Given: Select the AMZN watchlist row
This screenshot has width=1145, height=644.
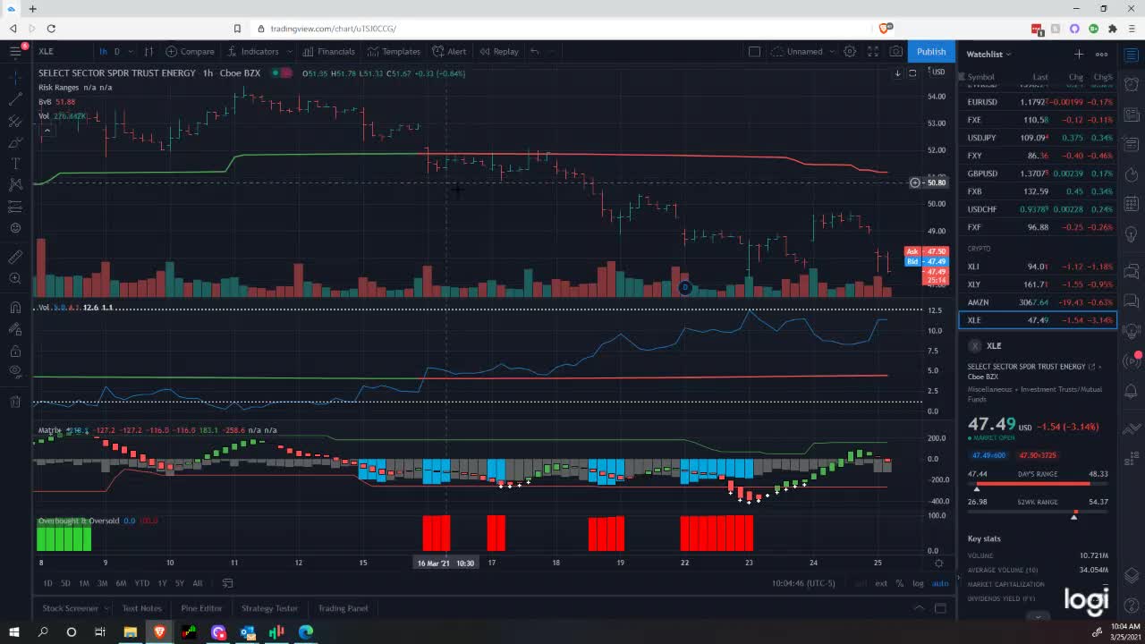Looking at the screenshot, I should 1038,302.
